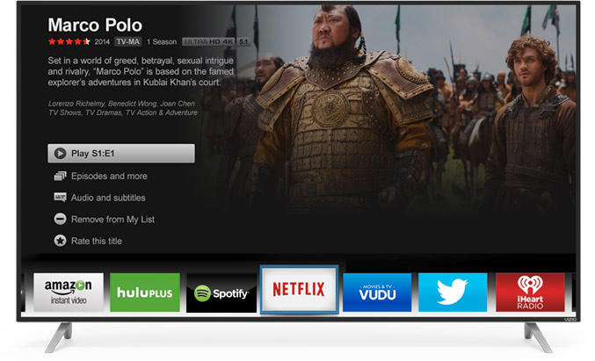
Task: Open the Amazon Instant Video app tile
Action: click(69, 292)
